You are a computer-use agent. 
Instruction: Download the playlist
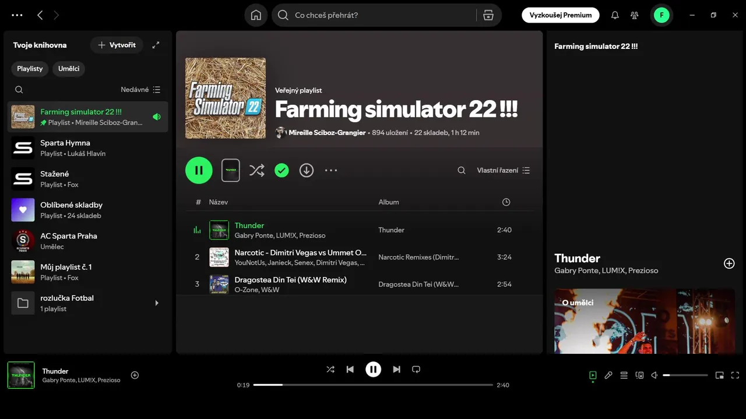pos(307,171)
